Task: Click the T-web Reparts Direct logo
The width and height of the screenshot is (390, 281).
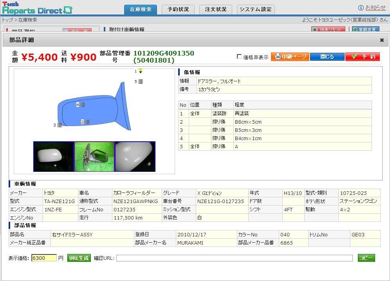Action: tap(37, 8)
